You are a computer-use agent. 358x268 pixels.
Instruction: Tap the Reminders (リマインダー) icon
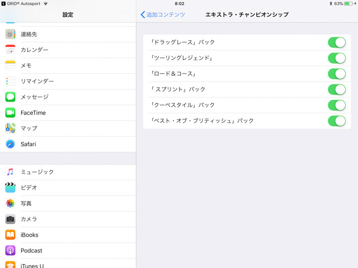pyautogui.click(x=10, y=81)
